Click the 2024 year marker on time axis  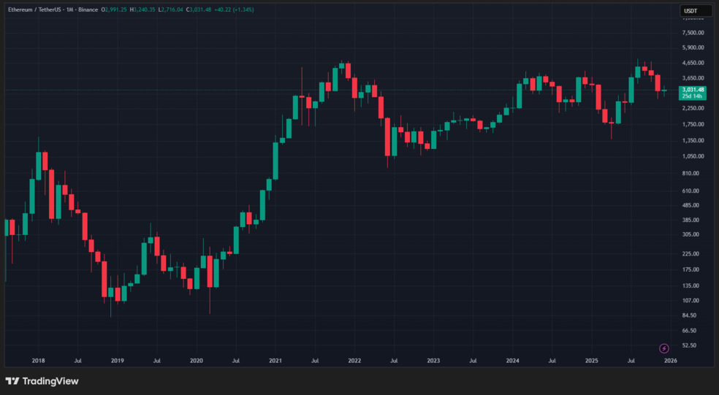(x=512, y=361)
